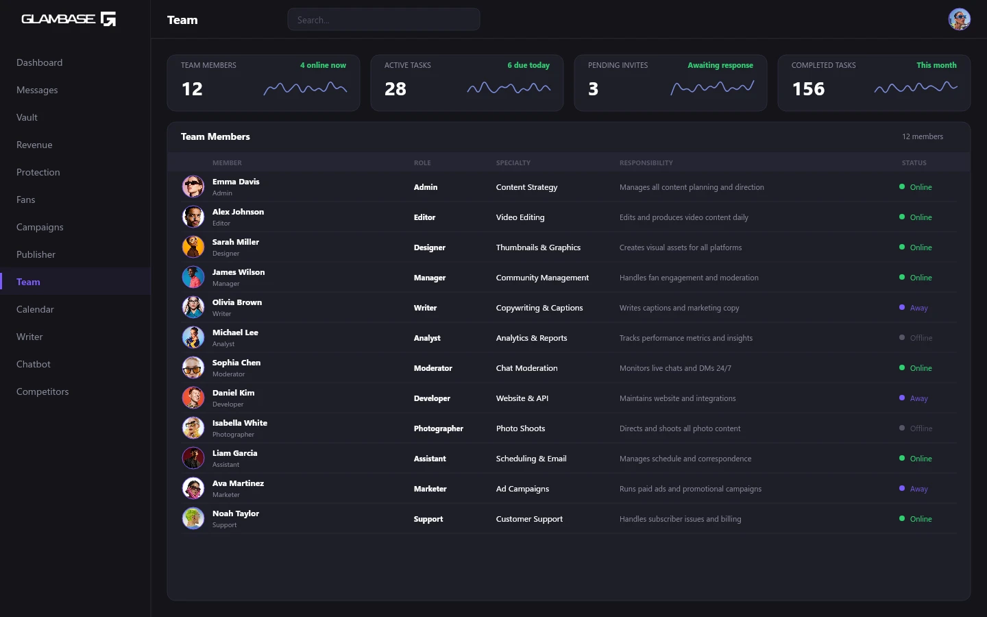The image size is (987, 617).
Task: Open the user profile avatar
Action: tap(959, 19)
